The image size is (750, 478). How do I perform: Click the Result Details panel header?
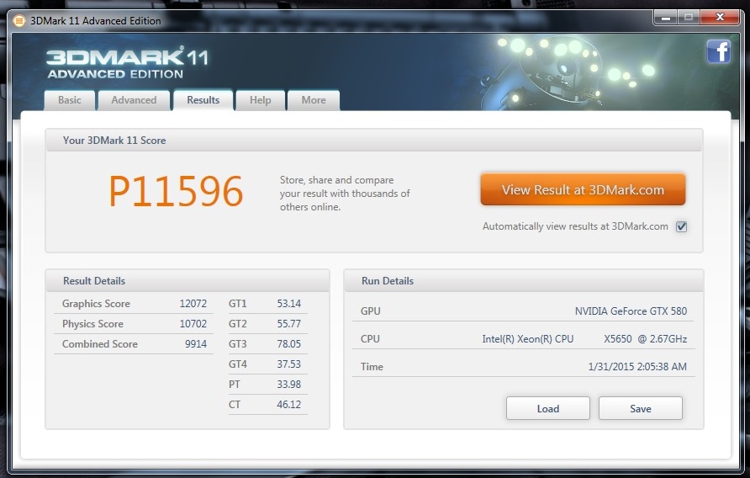click(187, 281)
